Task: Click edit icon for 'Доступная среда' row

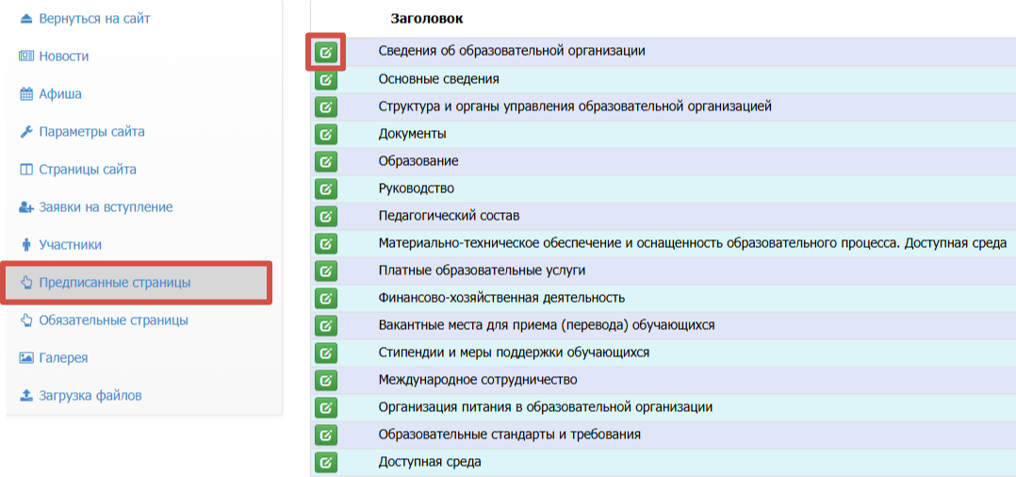Action: click(x=325, y=462)
